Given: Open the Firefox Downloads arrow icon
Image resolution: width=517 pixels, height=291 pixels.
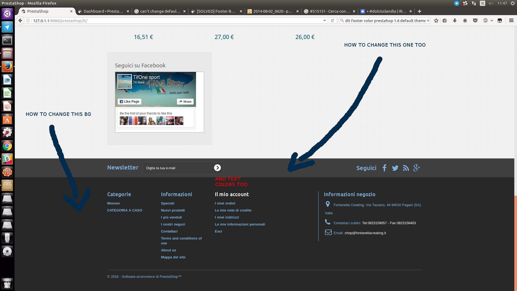Looking at the screenshot, I should (455, 20).
